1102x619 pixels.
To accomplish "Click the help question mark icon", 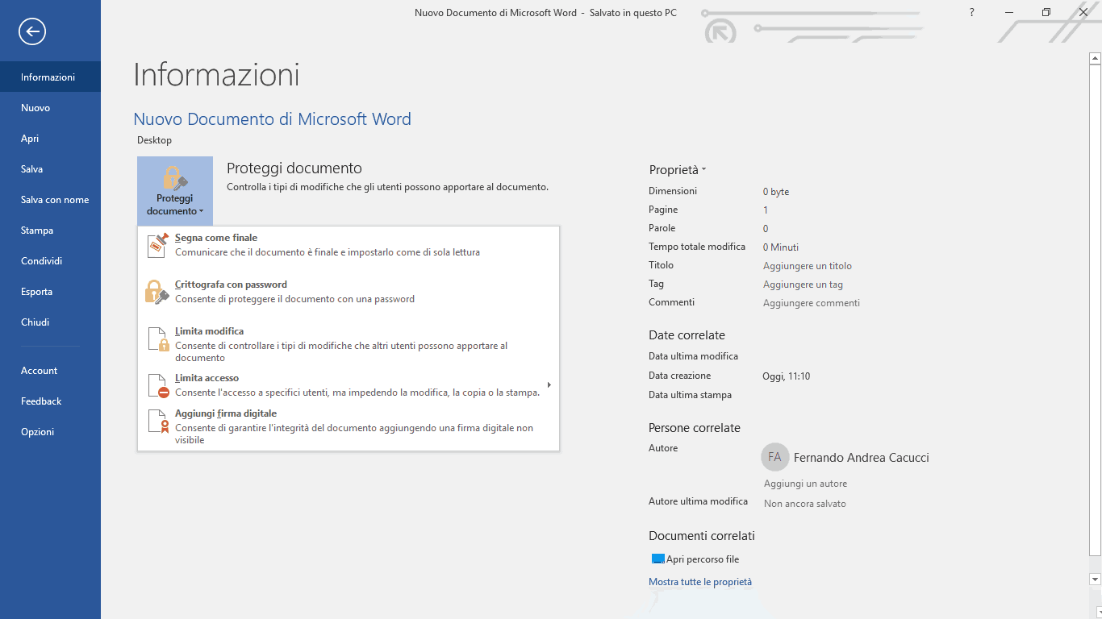I will click(971, 13).
